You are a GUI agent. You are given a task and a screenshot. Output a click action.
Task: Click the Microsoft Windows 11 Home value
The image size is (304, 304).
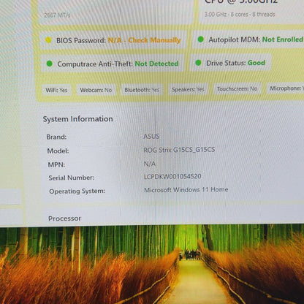click(186, 189)
